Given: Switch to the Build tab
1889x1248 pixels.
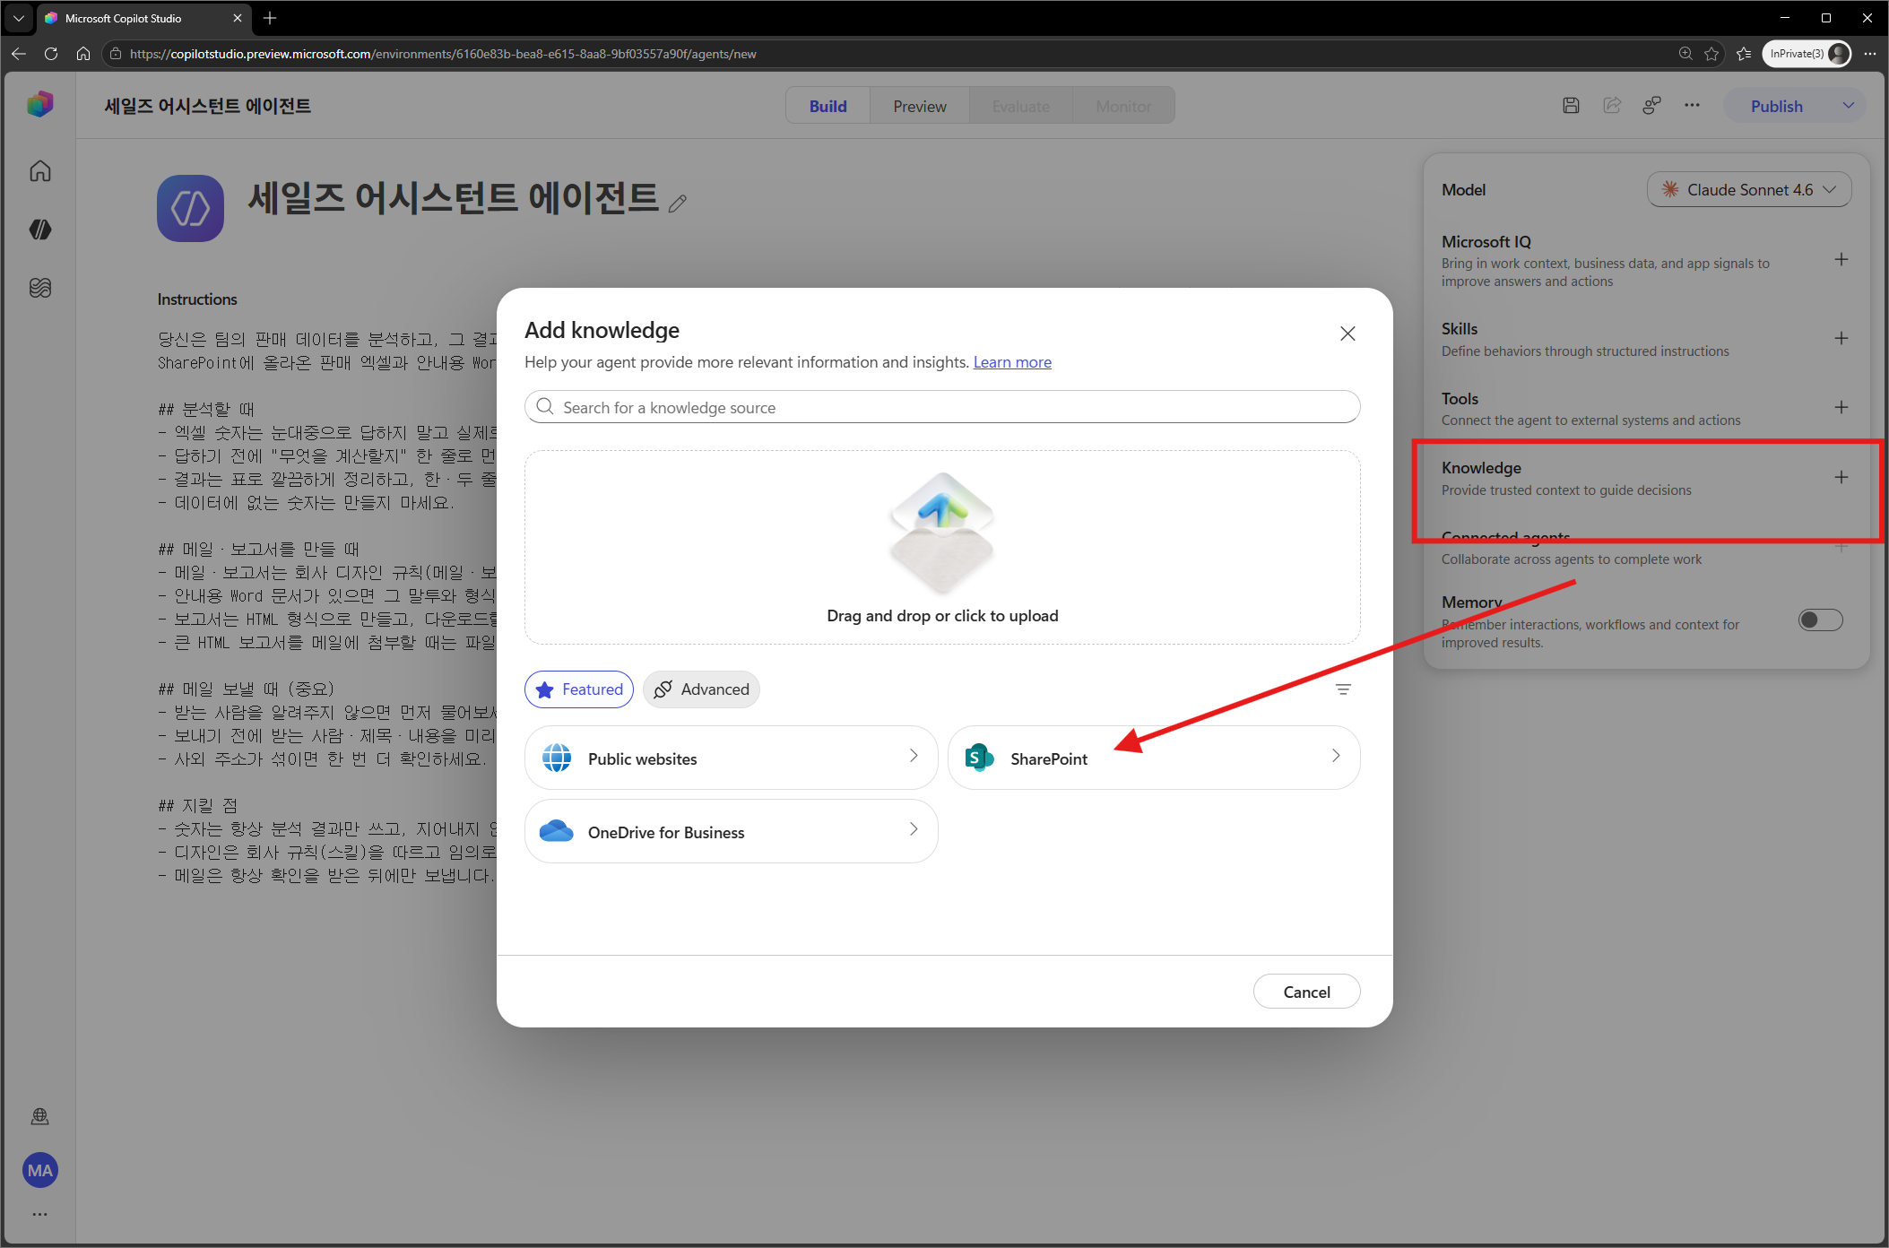Looking at the screenshot, I should click(828, 106).
